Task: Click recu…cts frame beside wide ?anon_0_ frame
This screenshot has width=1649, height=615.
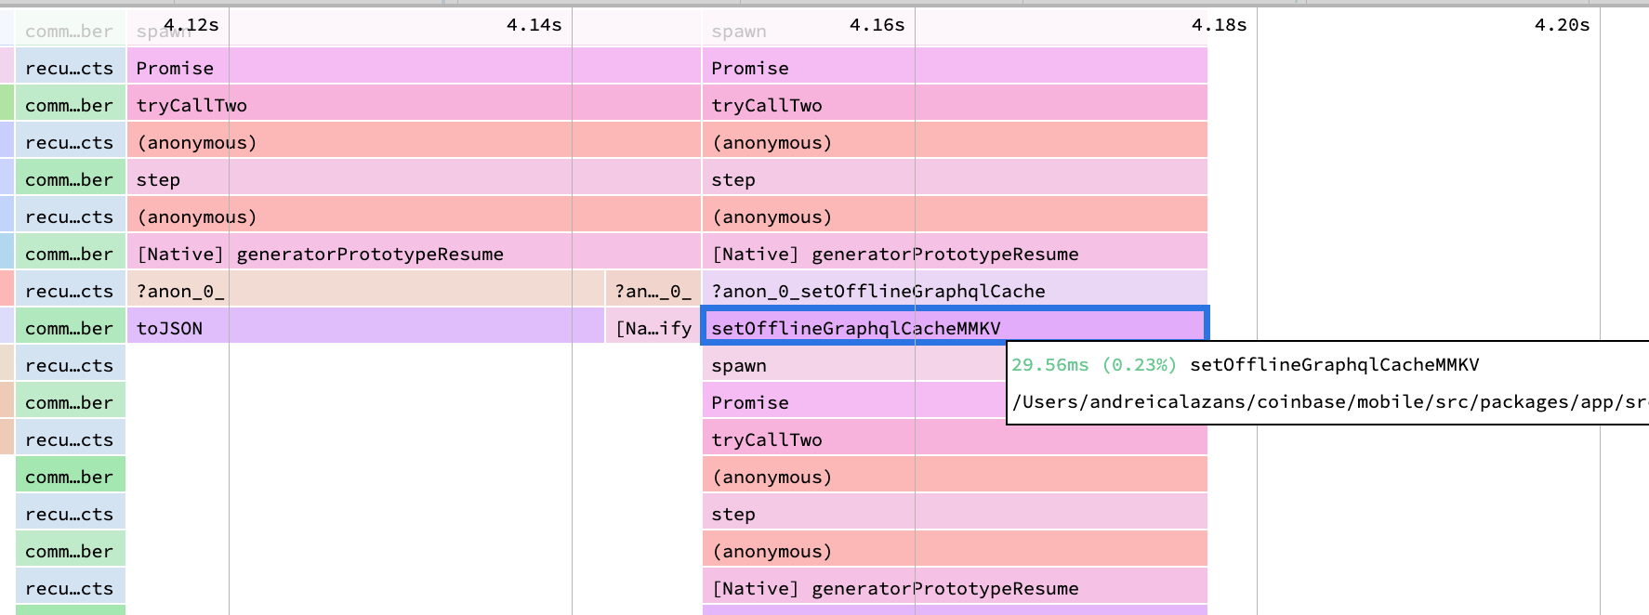Action: tap(70, 289)
